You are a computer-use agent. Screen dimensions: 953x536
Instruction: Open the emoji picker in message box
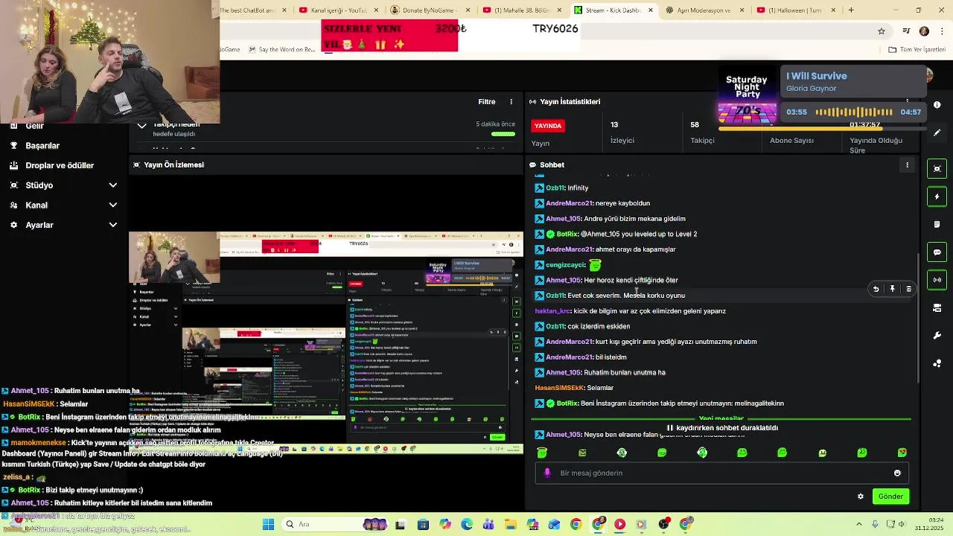[897, 473]
